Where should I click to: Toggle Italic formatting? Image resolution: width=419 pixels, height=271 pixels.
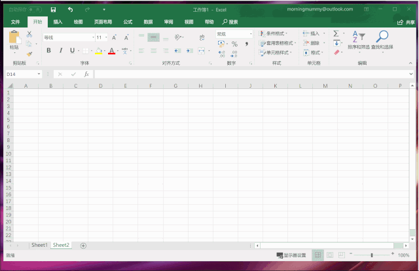click(x=61, y=50)
